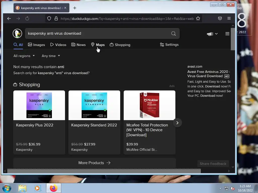This screenshot has width=258, height=193.
Task: View site security padlock information
Action: (56, 18)
